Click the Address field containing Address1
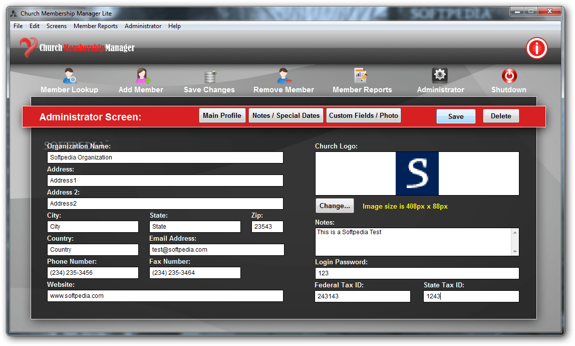The image size is (575, 346). coord(165,181)
